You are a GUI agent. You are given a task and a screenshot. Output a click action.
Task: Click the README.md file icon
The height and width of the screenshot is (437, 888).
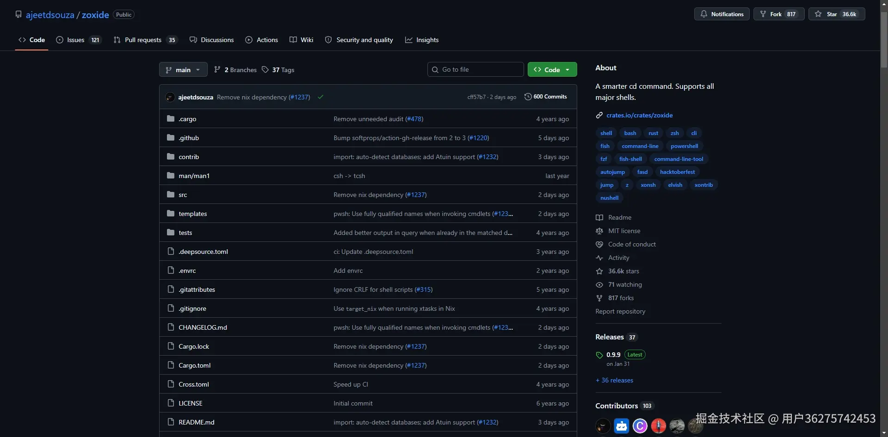point(171,422)
